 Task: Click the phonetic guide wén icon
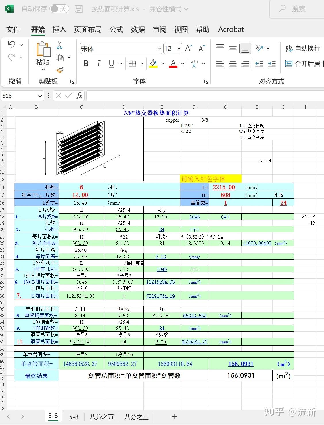coord(194,64)
